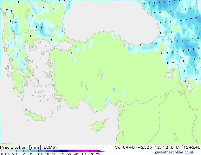Click the 'ECMWF' model label
The height and width of the screenshot is (155, 201).
coord(51,147)
